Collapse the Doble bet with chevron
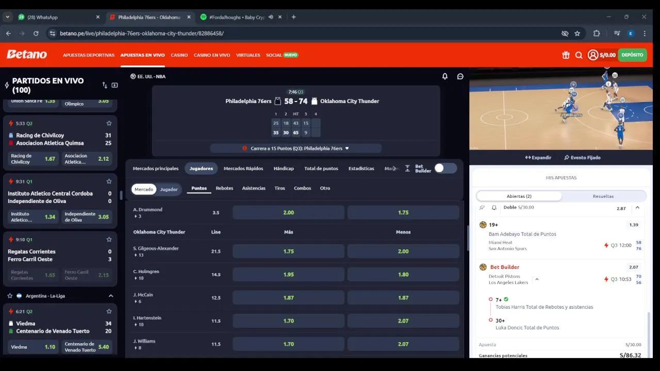 pyautogui.click(x=637, y=208)
